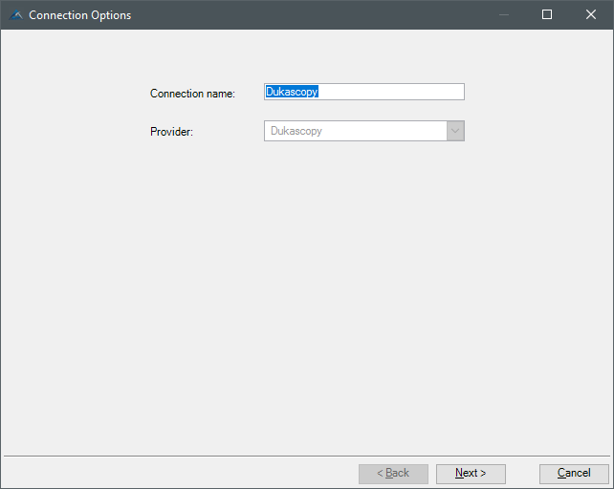
Task: Click the Cancel button
Action: (574, 474)
